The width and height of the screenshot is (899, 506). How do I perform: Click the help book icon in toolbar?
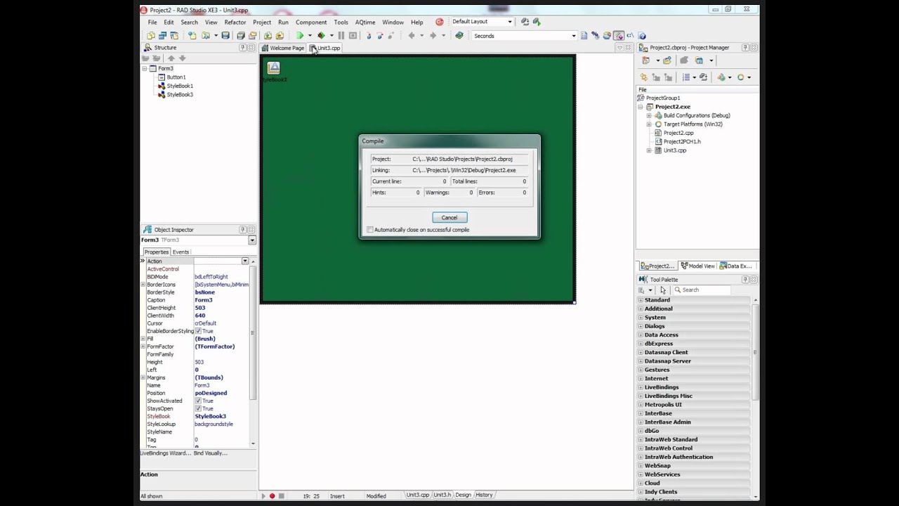tap(459, 35)
